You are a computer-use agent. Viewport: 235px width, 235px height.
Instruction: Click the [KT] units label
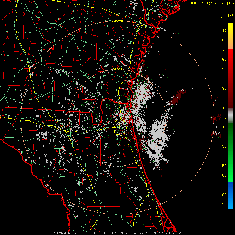223,18
